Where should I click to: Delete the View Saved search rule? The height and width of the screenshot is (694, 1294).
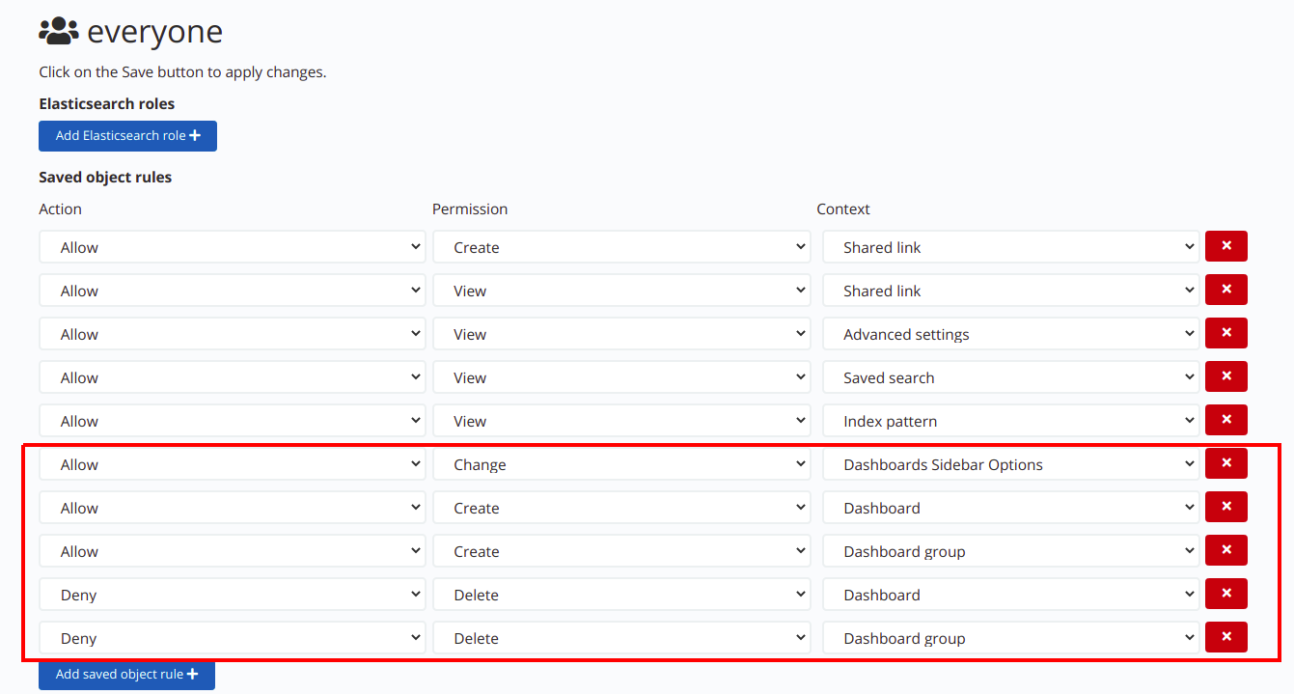coord(1225,376)
